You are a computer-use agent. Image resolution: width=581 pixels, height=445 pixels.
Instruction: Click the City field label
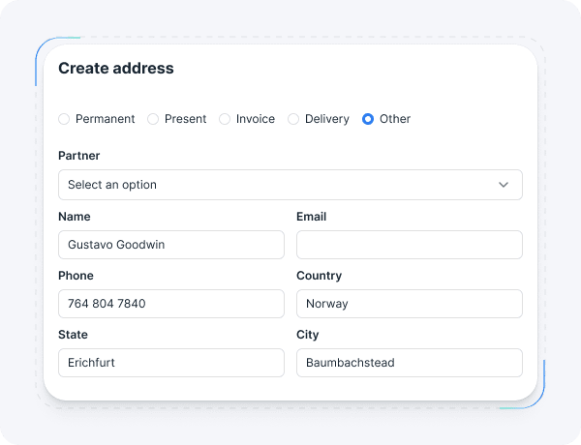[x=308, y=335]
